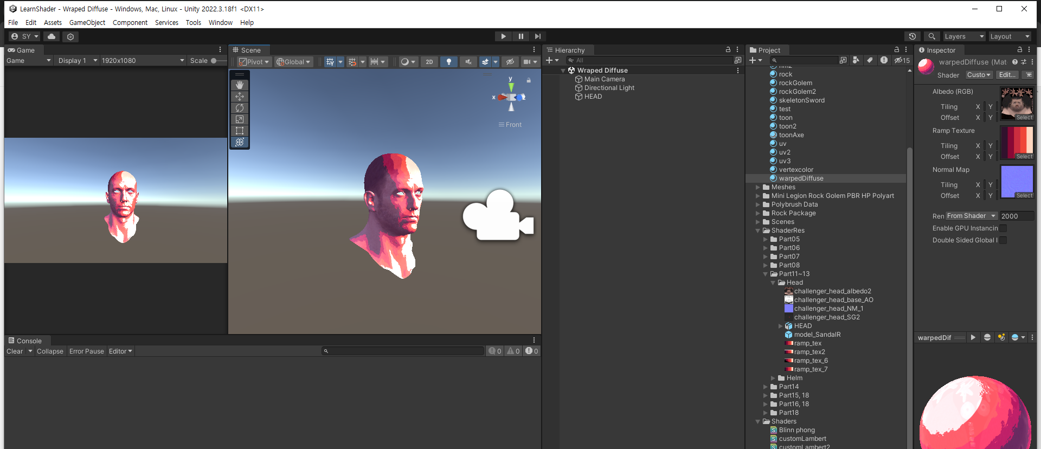Open the 1920x1080 resolution dropdown
Viewport: 1041px width, 449px height.
tap(143, 61)
